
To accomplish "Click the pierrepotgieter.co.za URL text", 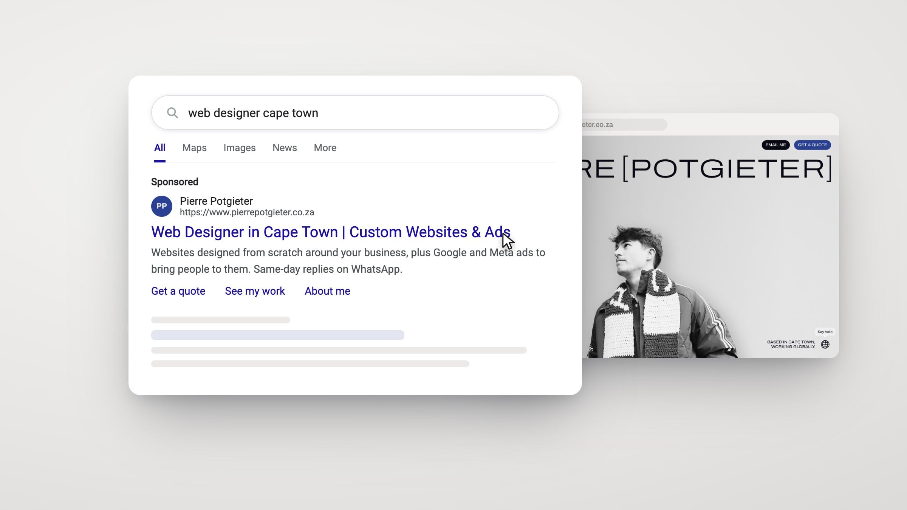I will pos(247,212).
